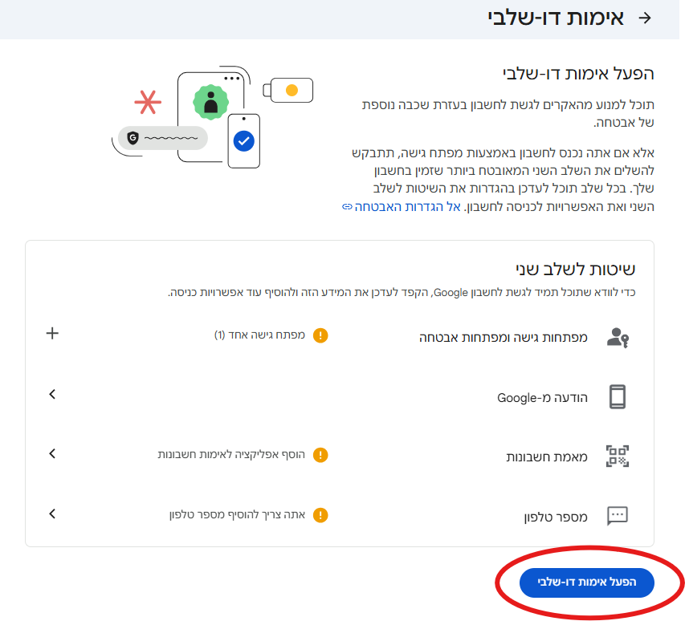The height and width of the screenshot is (621, 685).
Task: Click the warning icon by מפתח גישה אחד
Action: [x=320, y=335]
